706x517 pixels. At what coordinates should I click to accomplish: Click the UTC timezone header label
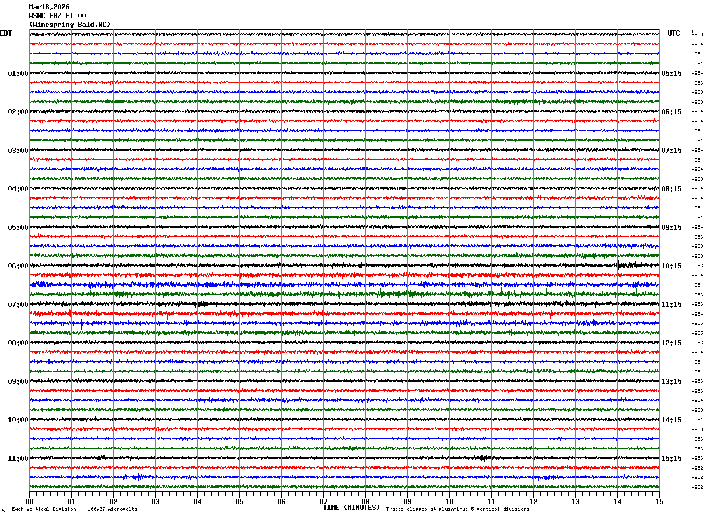pyautogui.click(x=674, y=33)
